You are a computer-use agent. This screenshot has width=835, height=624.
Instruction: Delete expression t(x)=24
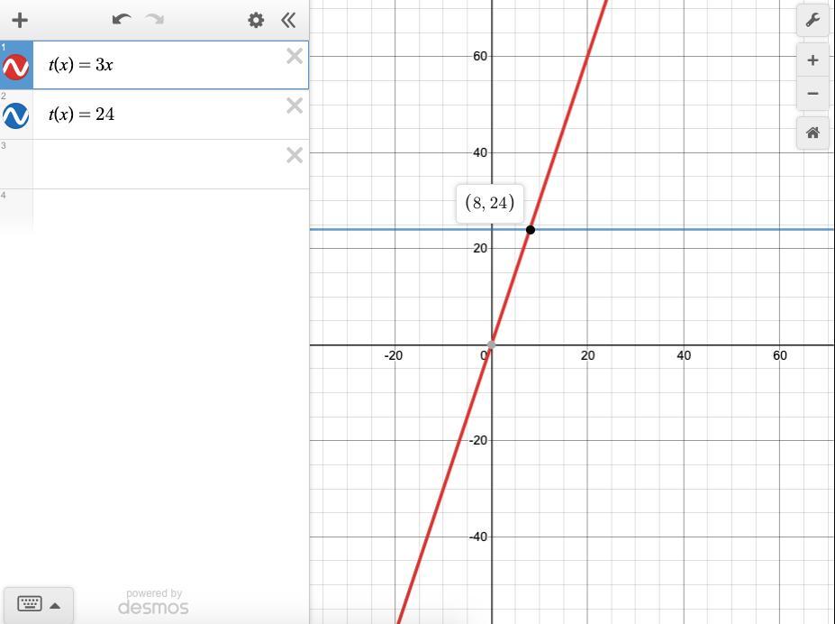295,106
